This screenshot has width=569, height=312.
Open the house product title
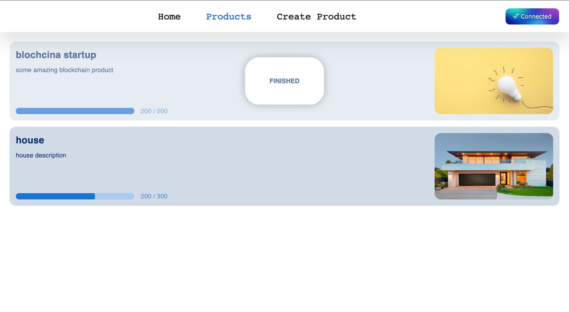tap(30, 140)
